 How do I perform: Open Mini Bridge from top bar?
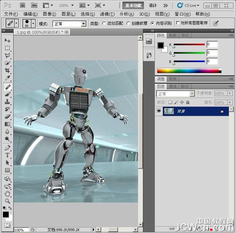tap(34, 6)
